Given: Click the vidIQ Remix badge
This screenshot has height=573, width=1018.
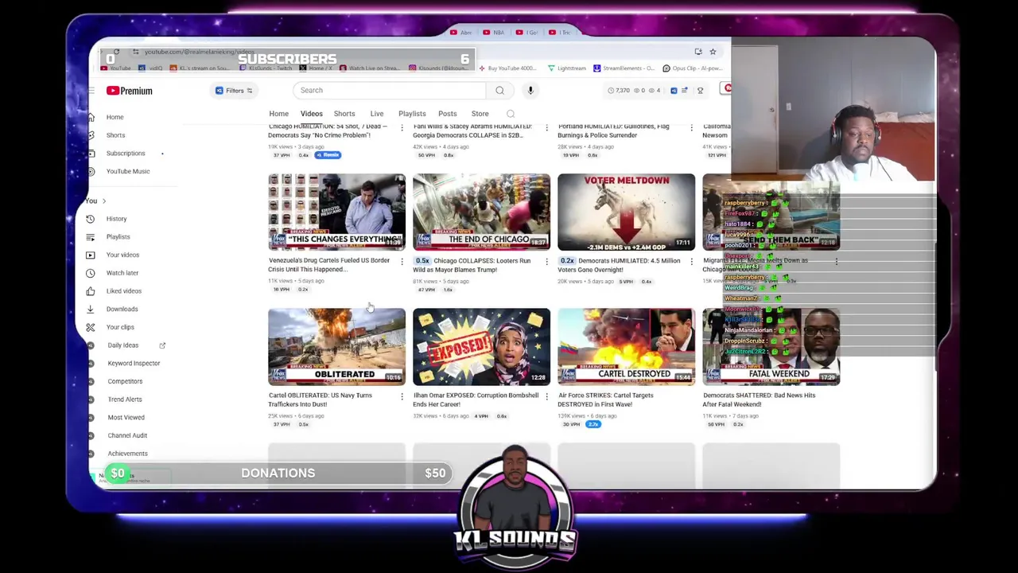Looking at the screenshot, I should pos(328,155).
